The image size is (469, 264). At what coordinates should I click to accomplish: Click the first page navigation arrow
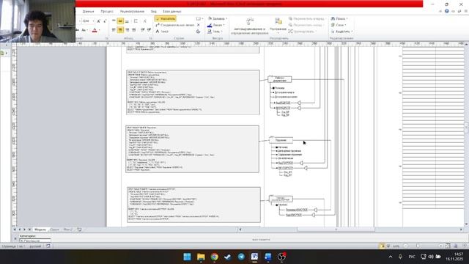click(x=15, y=230)
